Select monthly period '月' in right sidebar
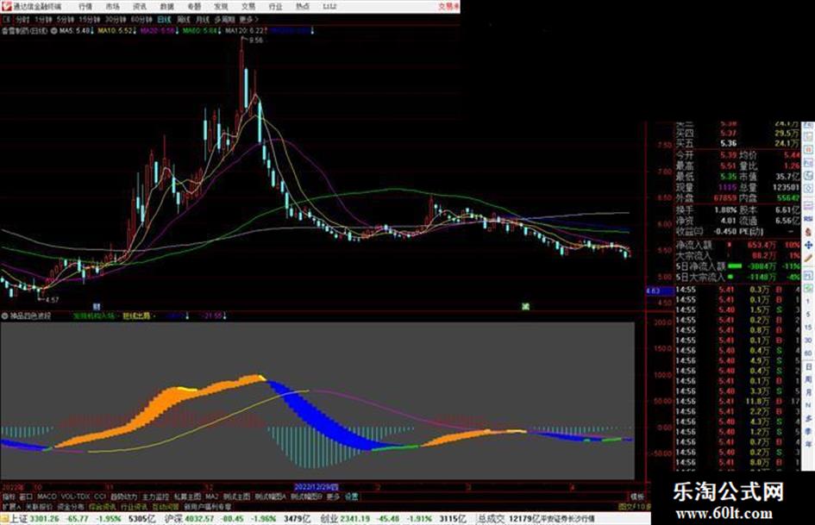Image resolution: width=815 pixels, height=525 pixels. [808, 393]
